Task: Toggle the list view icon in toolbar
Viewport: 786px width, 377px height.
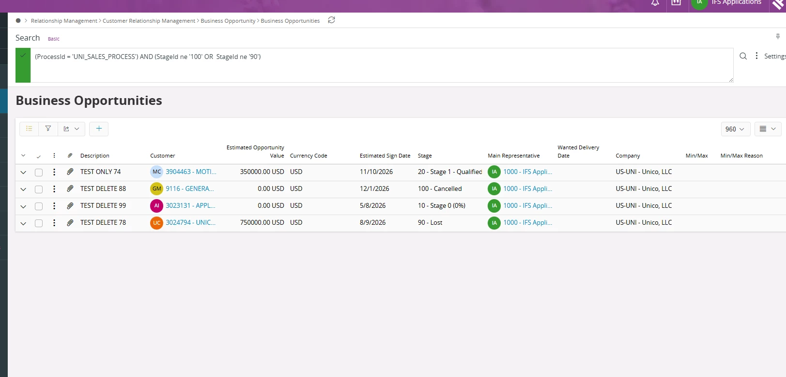Action: 29,129
